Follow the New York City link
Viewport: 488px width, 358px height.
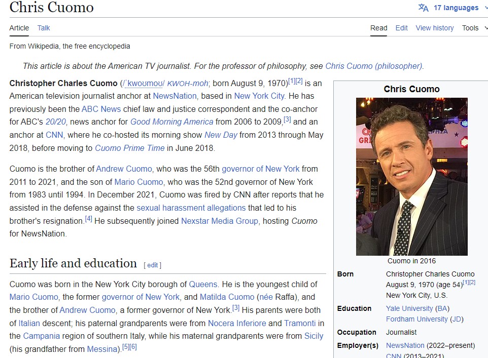pos(259,96)
